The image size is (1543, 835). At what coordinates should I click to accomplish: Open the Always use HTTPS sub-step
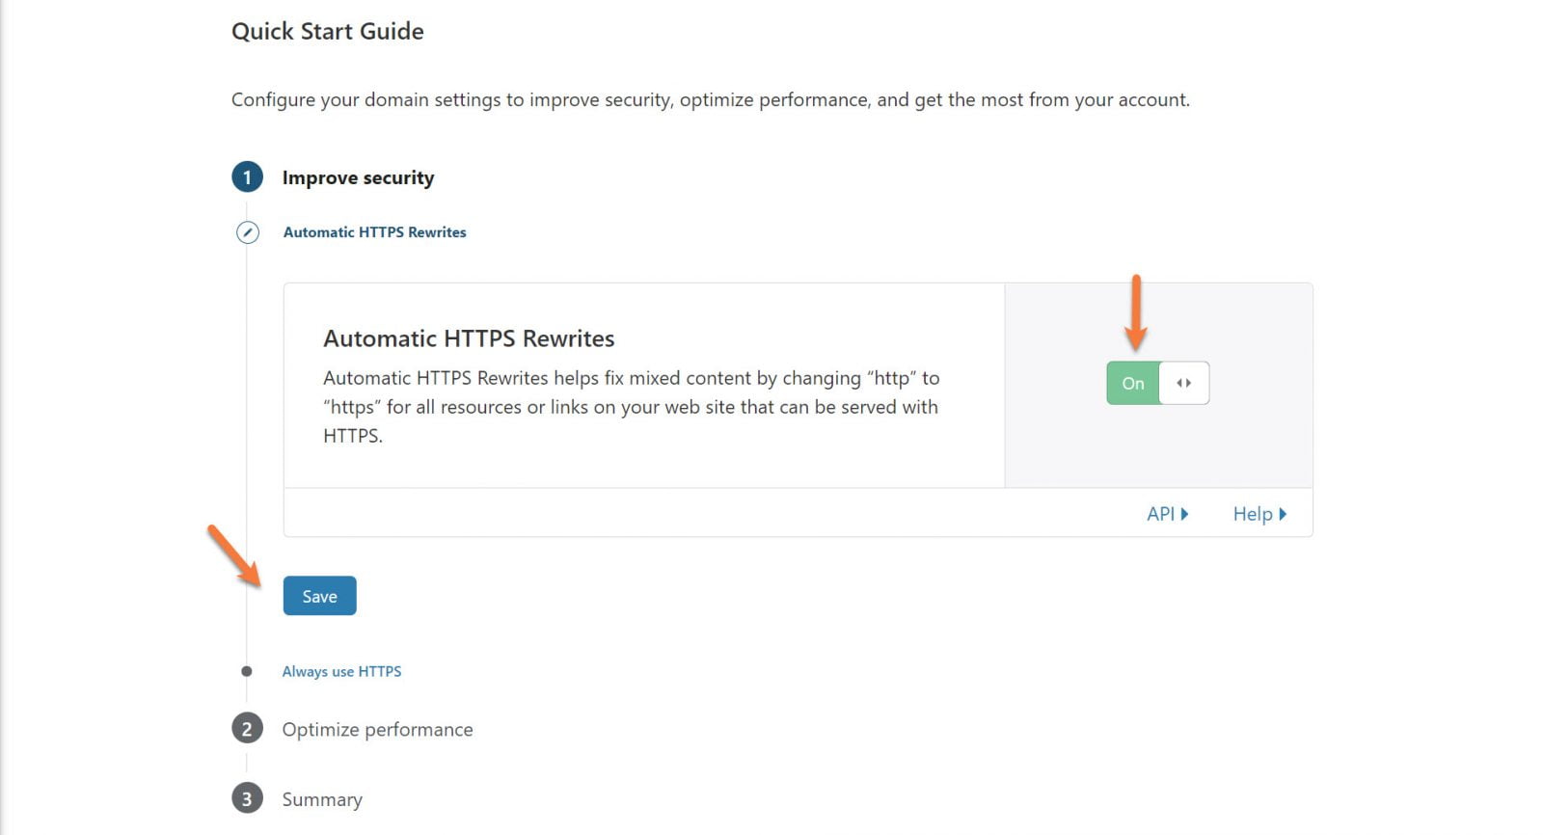click(x=341, y=671)
